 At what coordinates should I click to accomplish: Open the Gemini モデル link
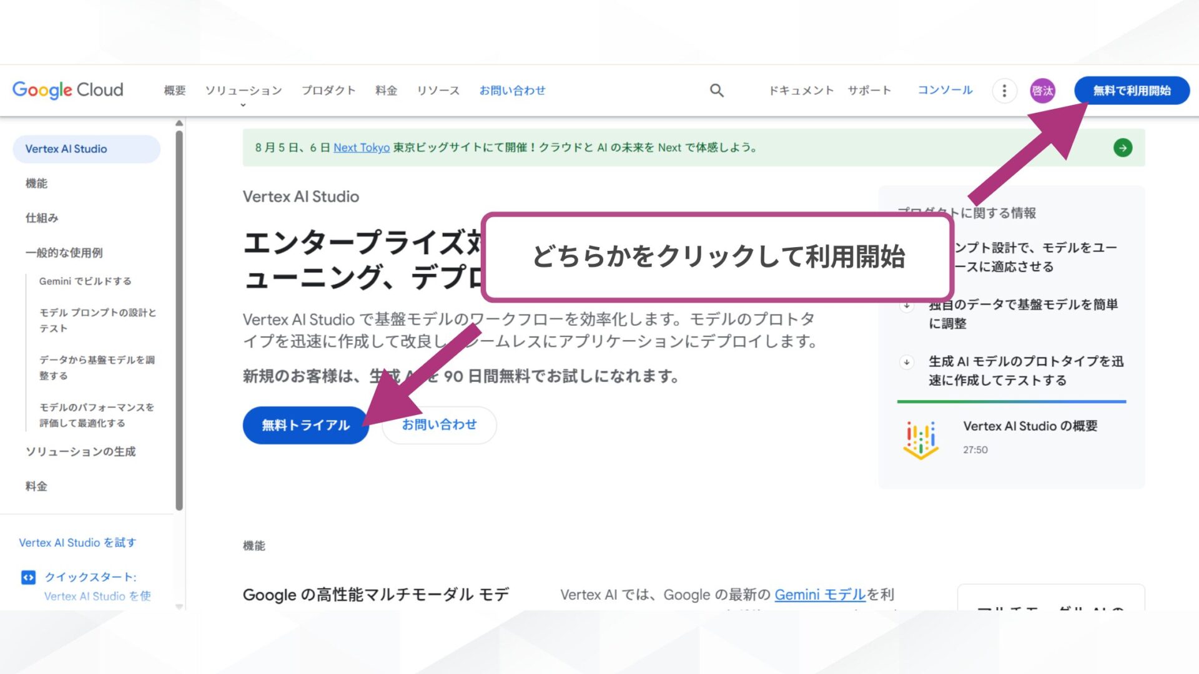click(819, 595)
